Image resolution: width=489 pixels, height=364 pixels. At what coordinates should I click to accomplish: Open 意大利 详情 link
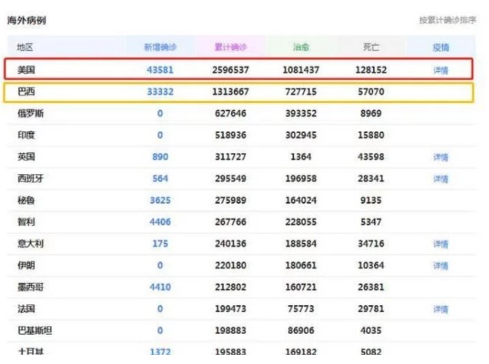click(441, 244)
